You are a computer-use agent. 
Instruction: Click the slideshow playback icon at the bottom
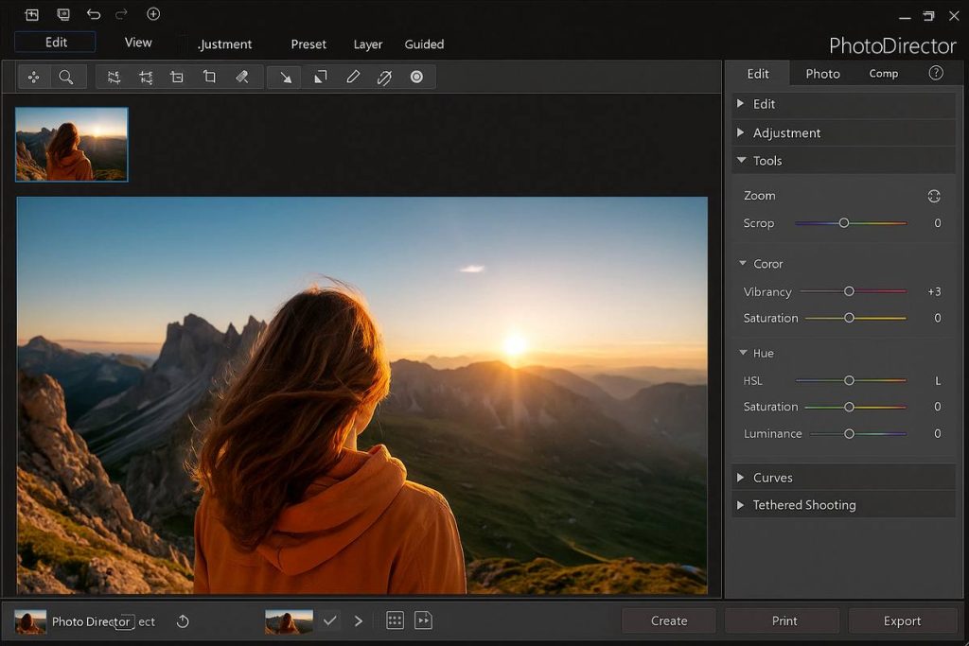tap(424, 620)
